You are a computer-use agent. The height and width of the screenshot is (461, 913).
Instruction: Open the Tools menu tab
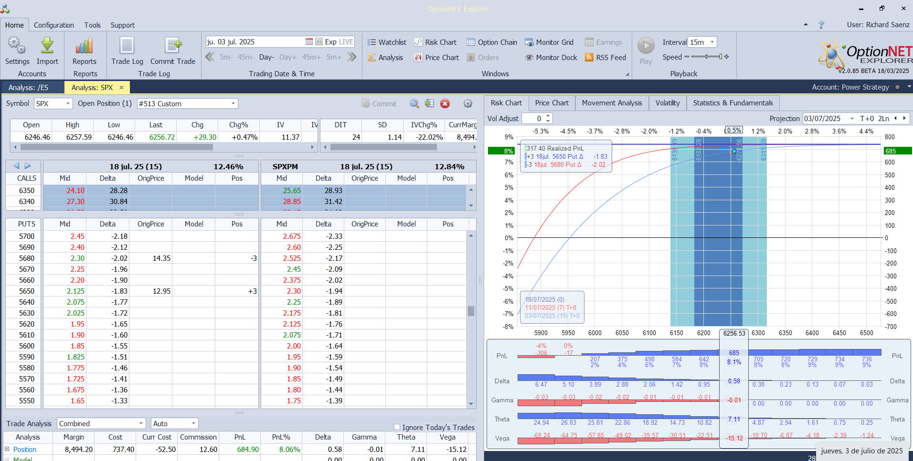pyautogui.click(x=92, y=25)
